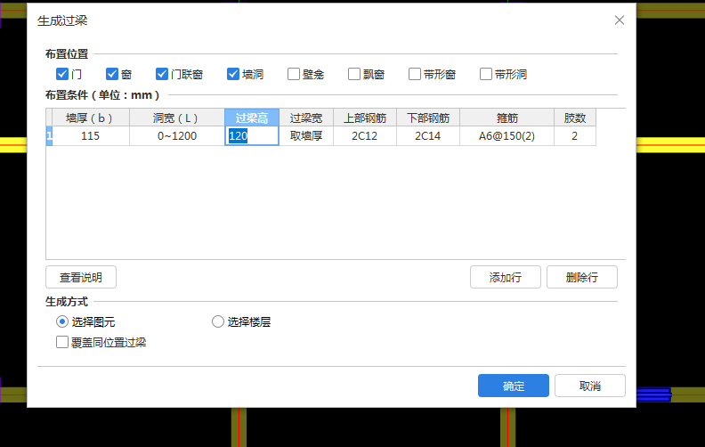The image size is (705, 447).
Task: Click the 查看说明 button
Action: pos(81,277)
